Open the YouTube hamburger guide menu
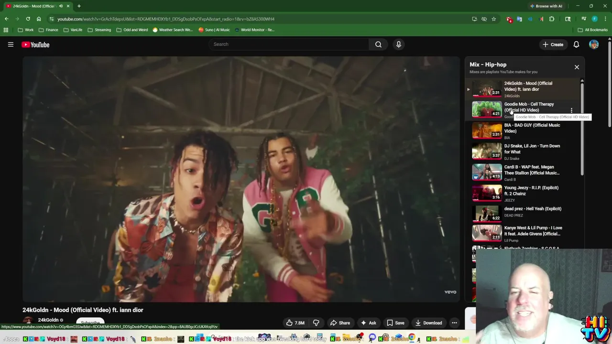This screenshot has width=612, height=344. pyautogui.click(x=11, y=44)
